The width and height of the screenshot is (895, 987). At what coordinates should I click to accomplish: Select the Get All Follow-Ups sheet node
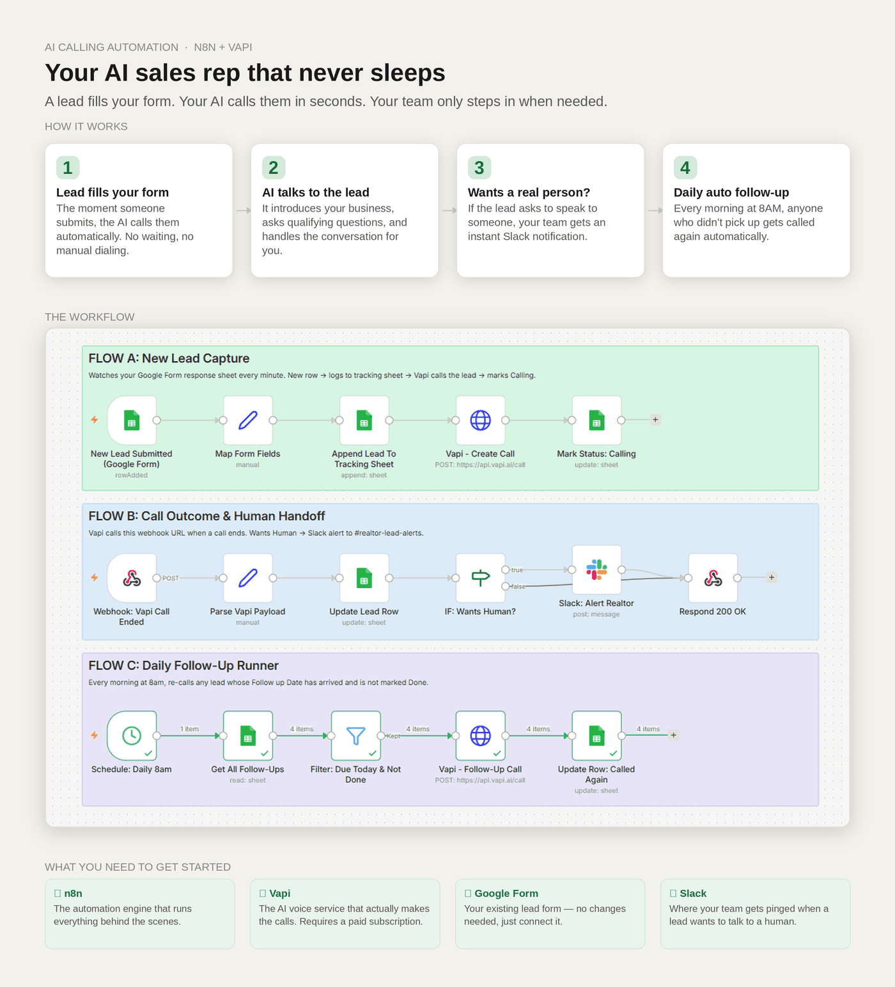pyautogui.click(x=248, y=736)
